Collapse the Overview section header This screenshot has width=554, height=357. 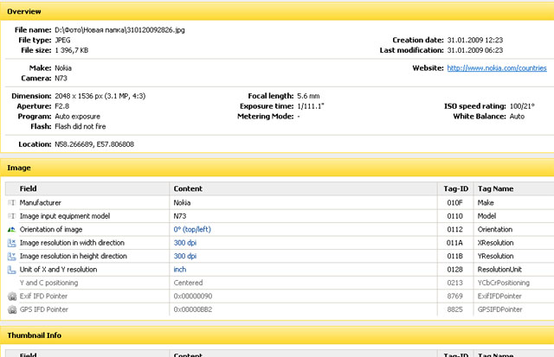(x=26, y=10)
